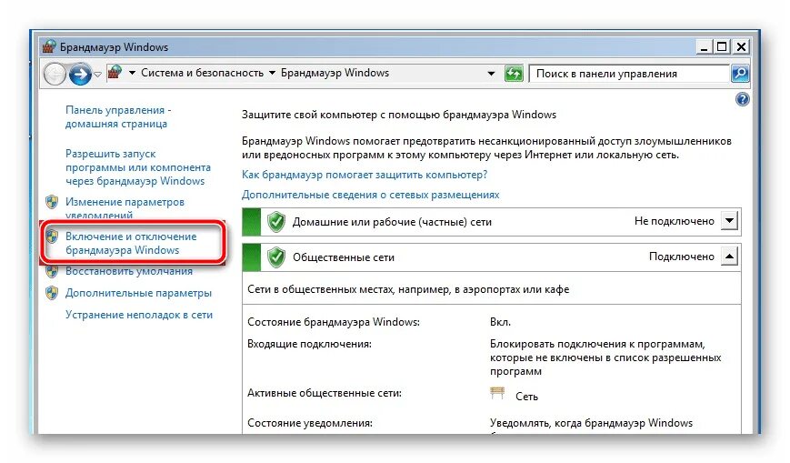The width and height of the screenshot is (790, 463).
Task: Click the search magnifier icon
Action: point(740,74)
